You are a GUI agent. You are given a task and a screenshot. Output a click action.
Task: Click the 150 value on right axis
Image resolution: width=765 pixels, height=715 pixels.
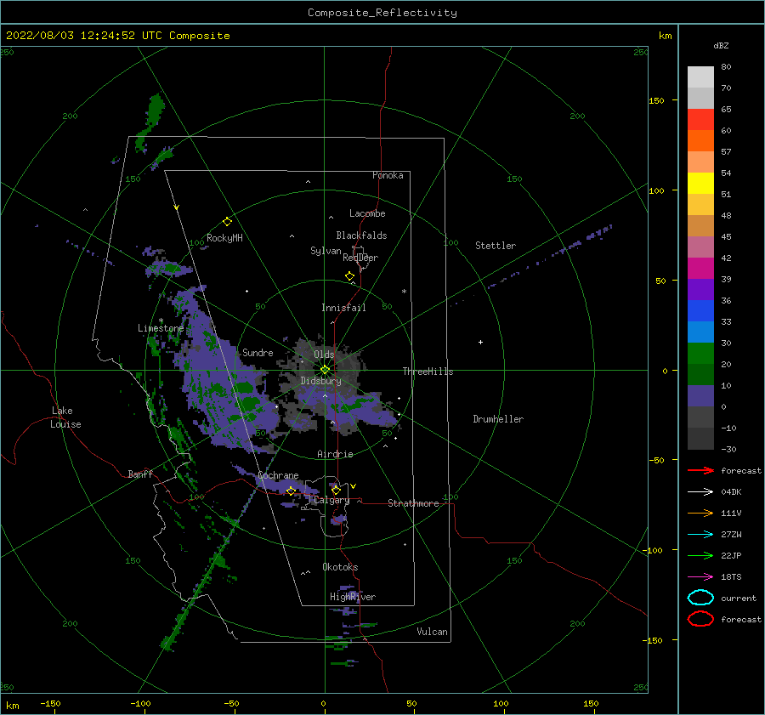657,100
